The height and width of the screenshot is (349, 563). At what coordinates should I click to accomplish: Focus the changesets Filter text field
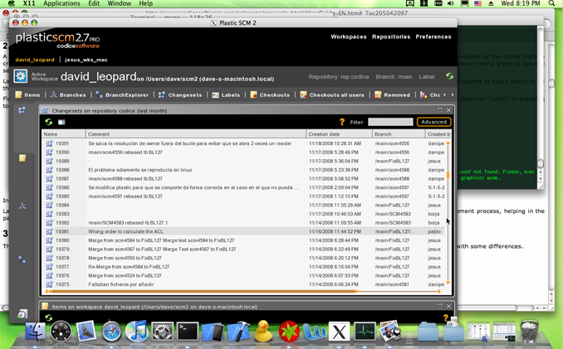[390, 122]
